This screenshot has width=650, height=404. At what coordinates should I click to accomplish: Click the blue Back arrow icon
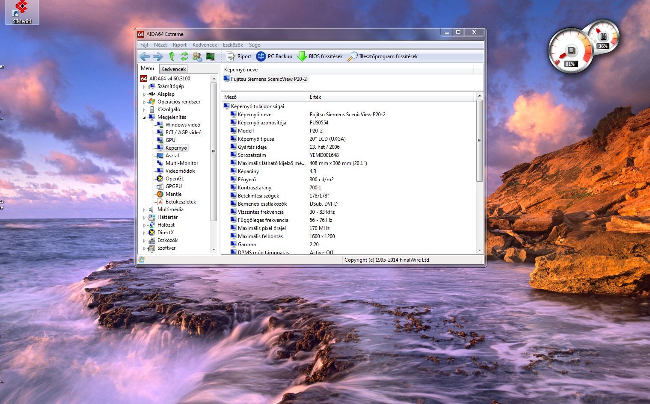[145, 56]
